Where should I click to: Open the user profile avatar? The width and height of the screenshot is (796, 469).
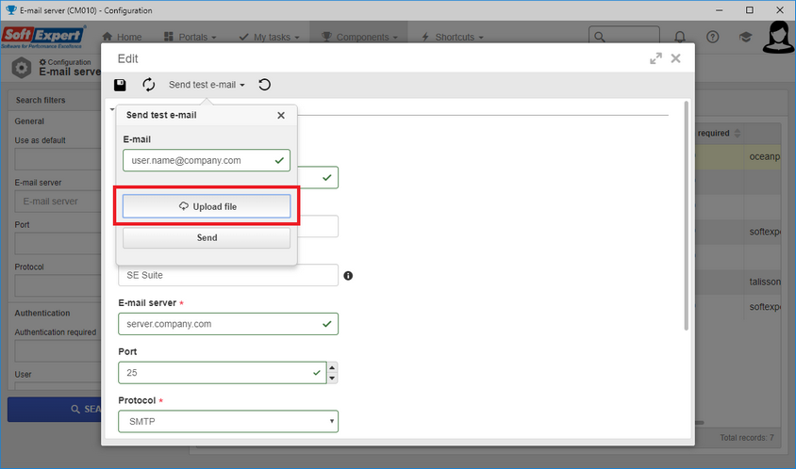778,37
